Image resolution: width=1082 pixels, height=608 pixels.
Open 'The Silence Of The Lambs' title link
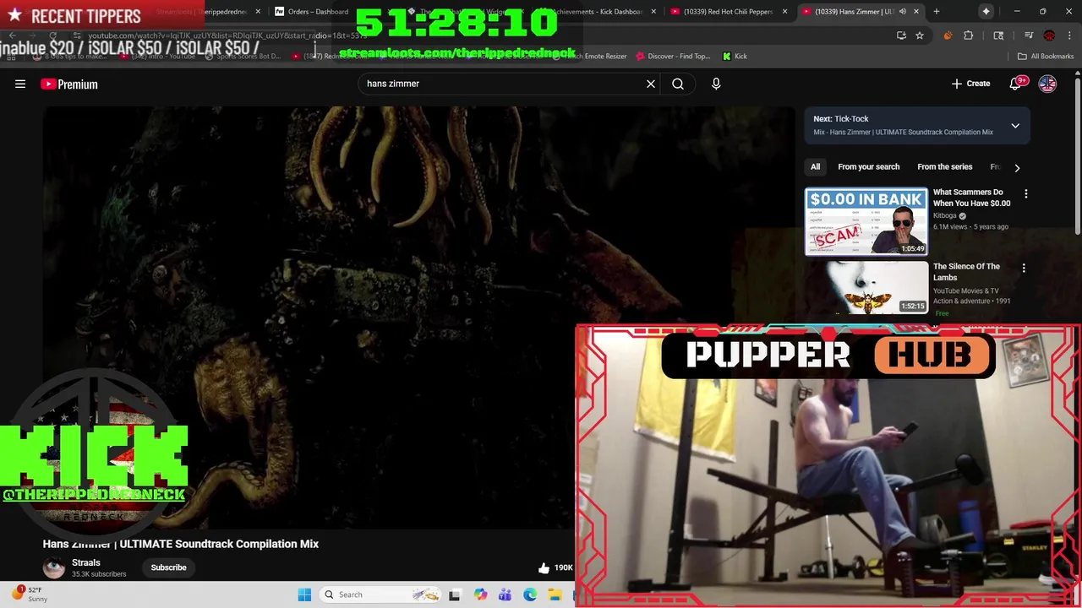coord(966,272)
